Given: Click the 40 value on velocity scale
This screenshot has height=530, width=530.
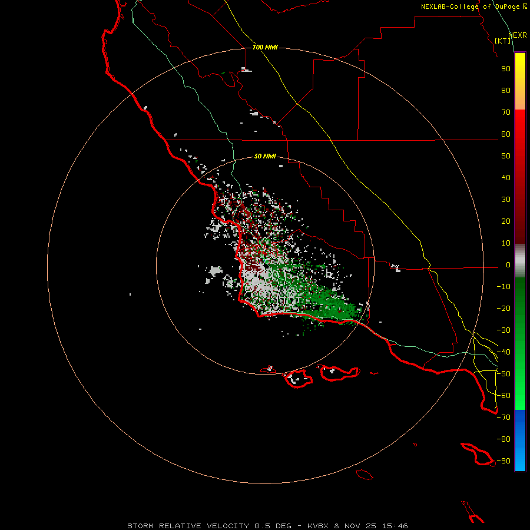Looking at the screenshot, I should coord(506,178).
